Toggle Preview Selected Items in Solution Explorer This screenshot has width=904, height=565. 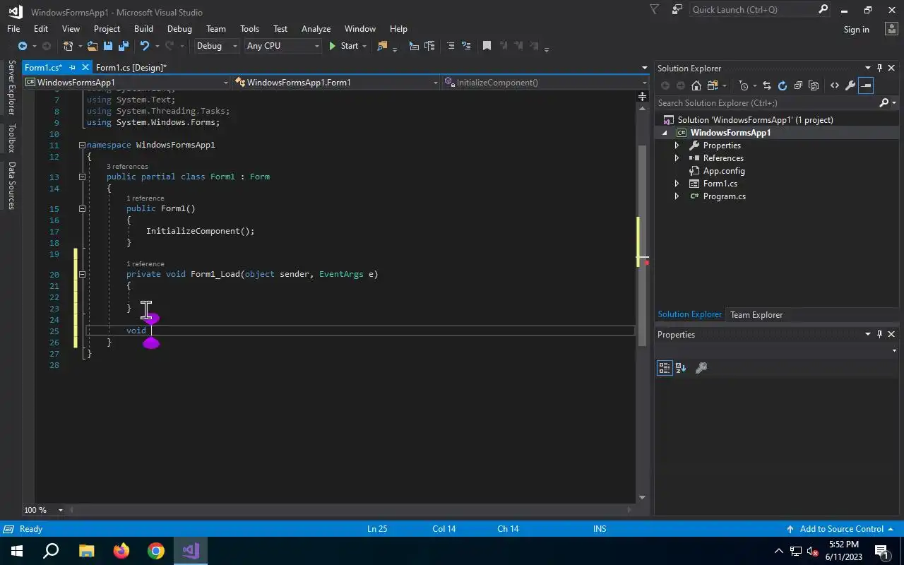[866, 85]
